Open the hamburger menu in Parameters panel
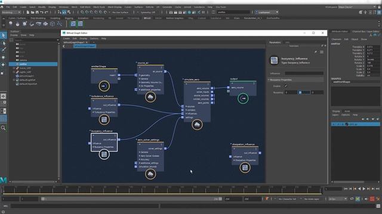The image size is (382, 214). [322, 52]
